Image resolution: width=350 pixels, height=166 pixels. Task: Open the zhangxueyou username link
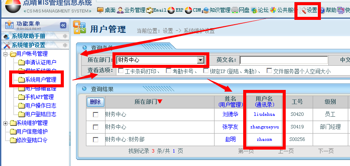click(264, 127)
